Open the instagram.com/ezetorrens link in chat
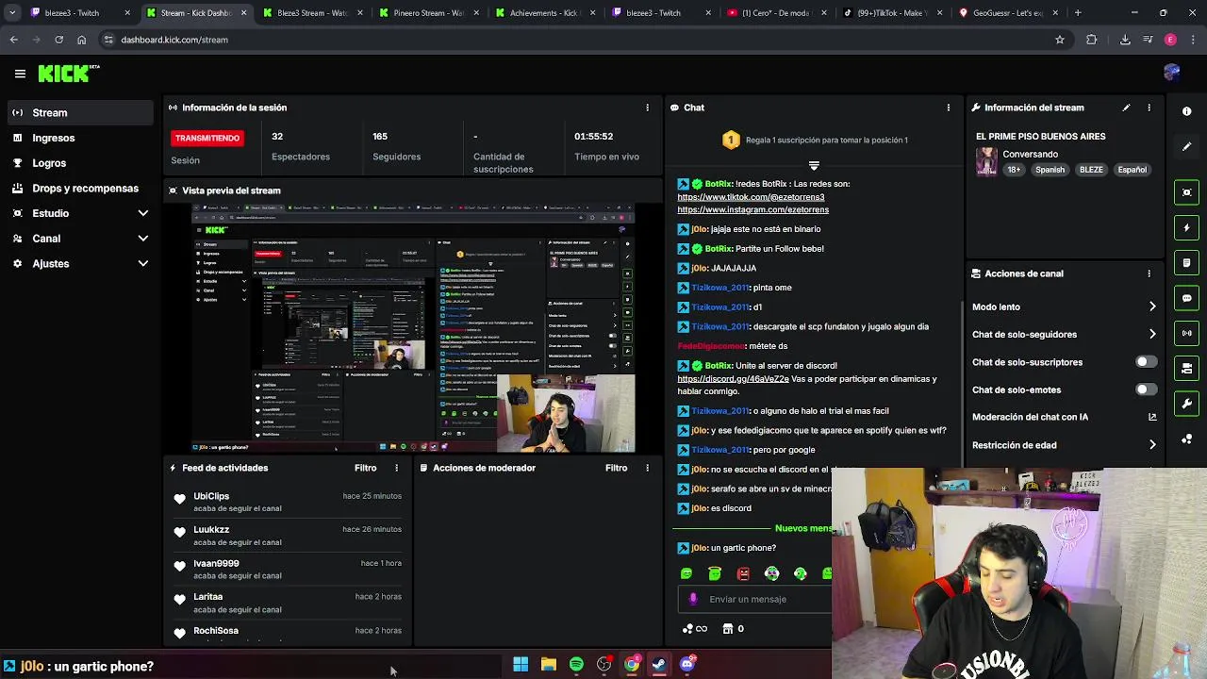The width and height of the screenshot is (1207, 679). 752,210
